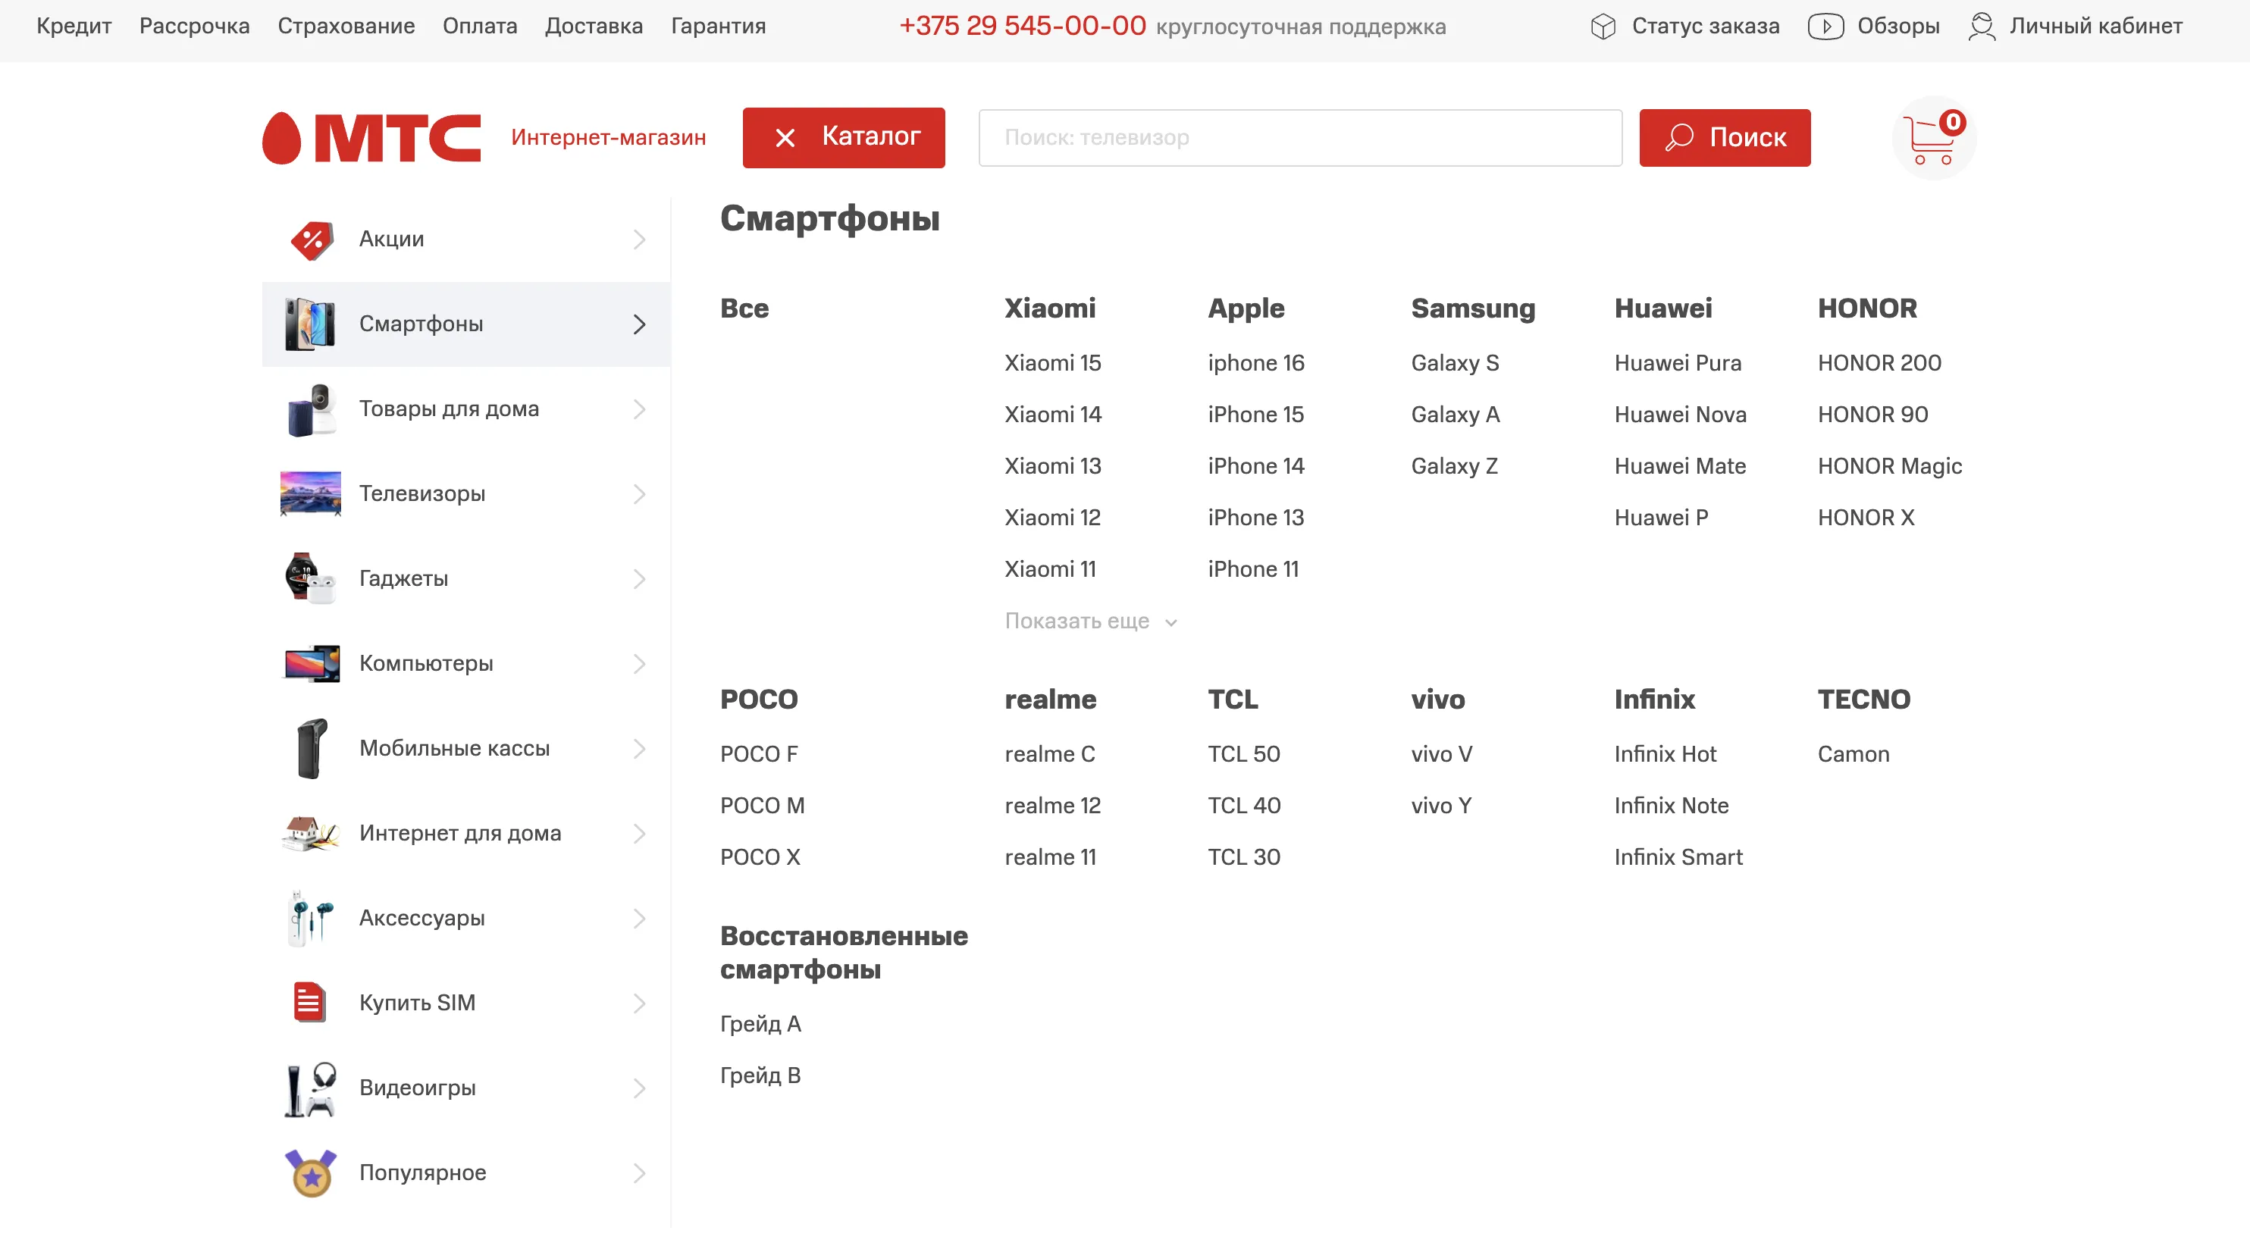Open the Доставка top menu item
Viewport: 2250px width, 1243px height.
coord(594,27)
